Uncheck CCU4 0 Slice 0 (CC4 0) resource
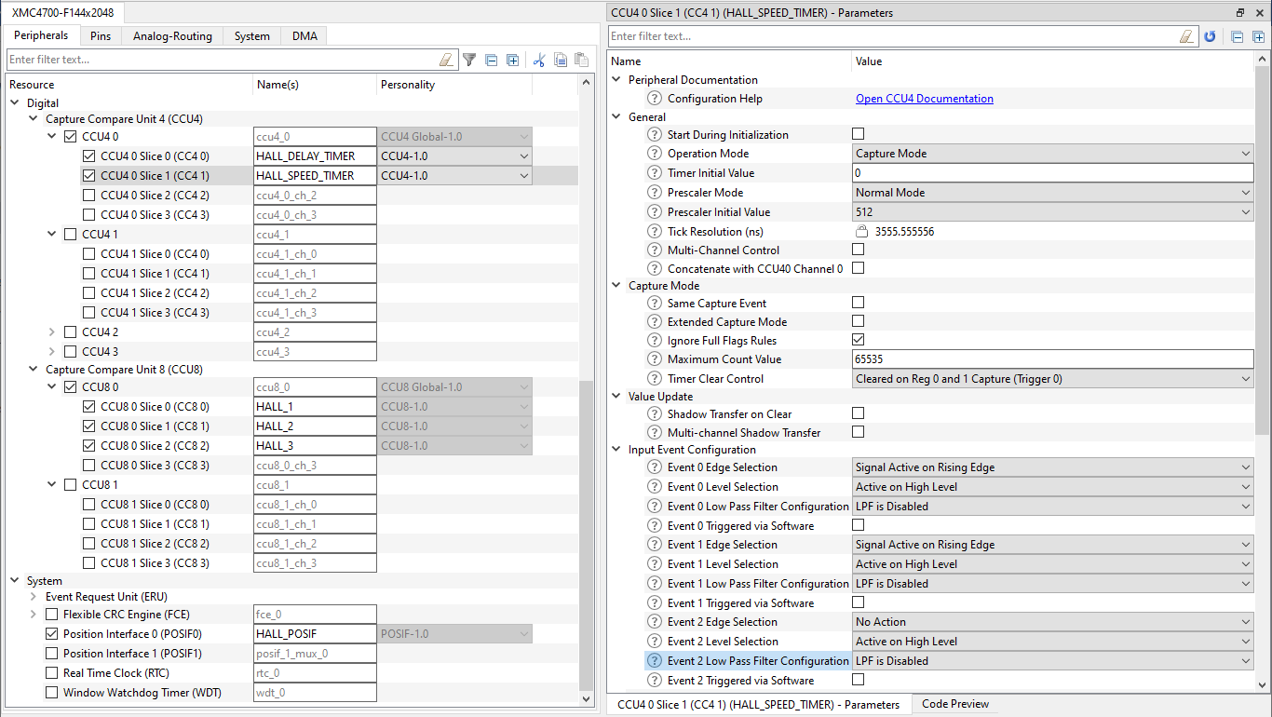This screenshot has height=717, width=1272. [x=88, y=156]
